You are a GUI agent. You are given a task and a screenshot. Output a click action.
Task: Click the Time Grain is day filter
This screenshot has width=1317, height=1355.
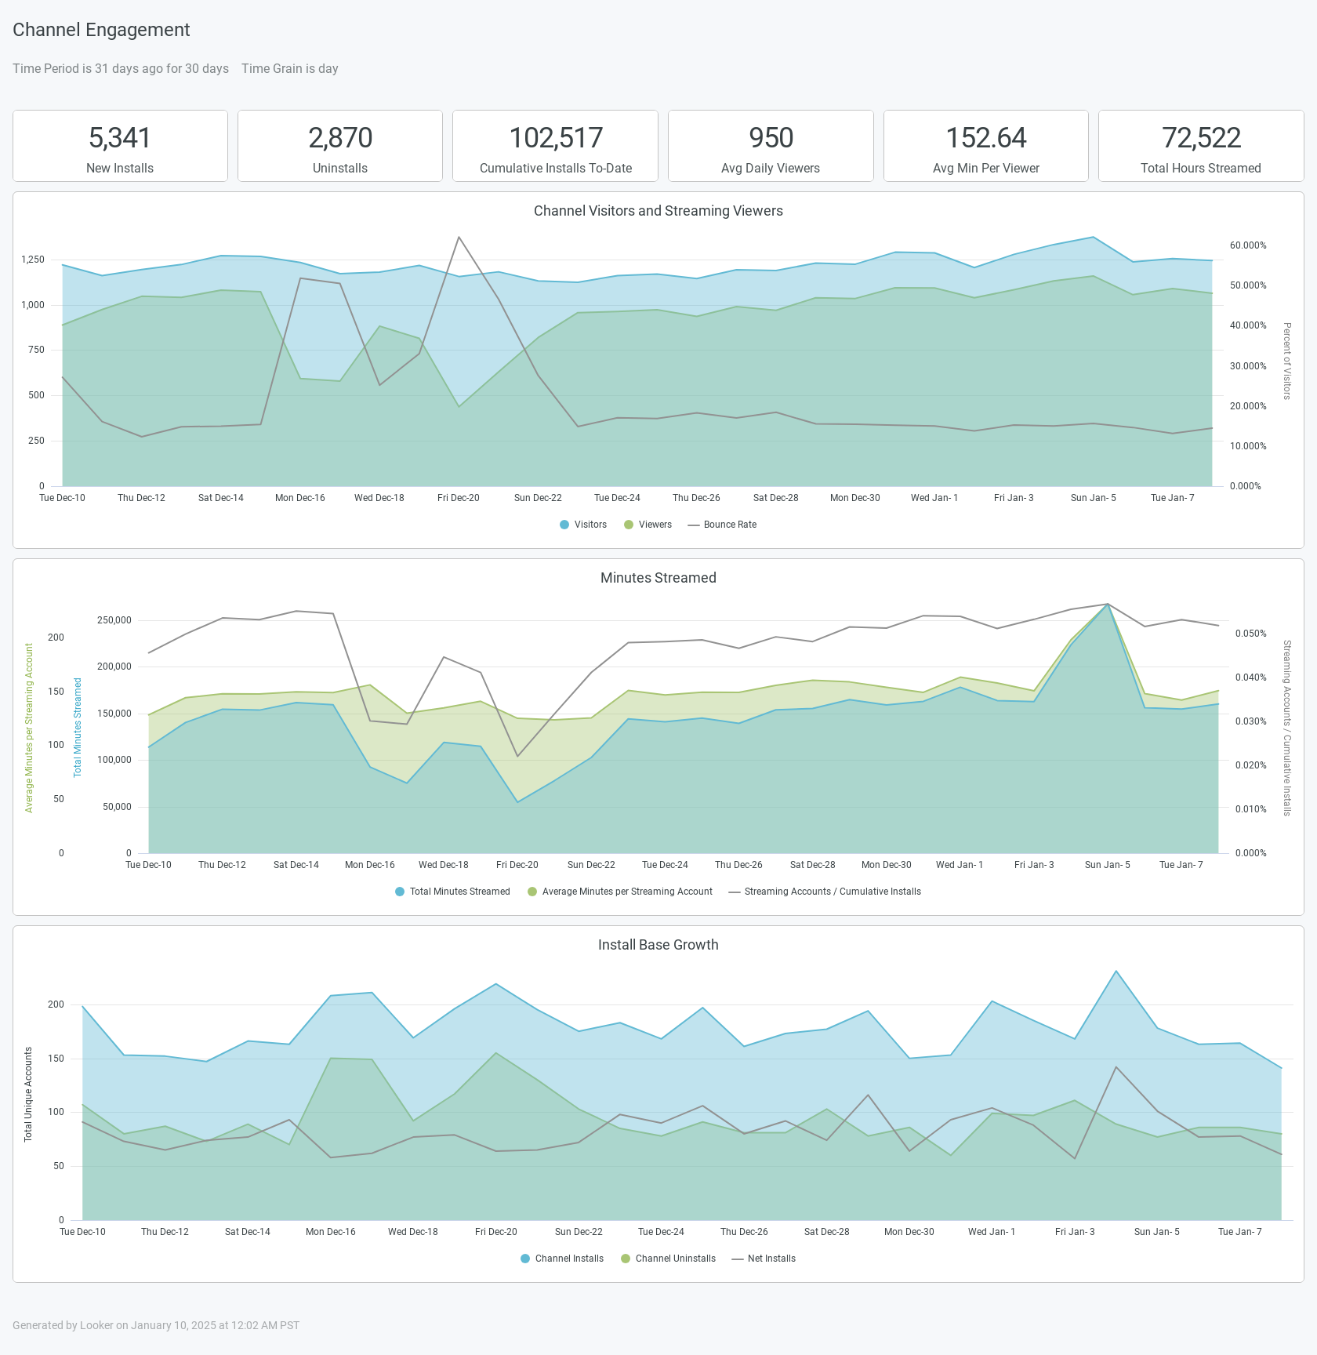click(290, 68)
